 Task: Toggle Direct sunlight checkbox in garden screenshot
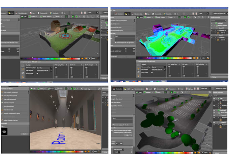tap(37, 74)
